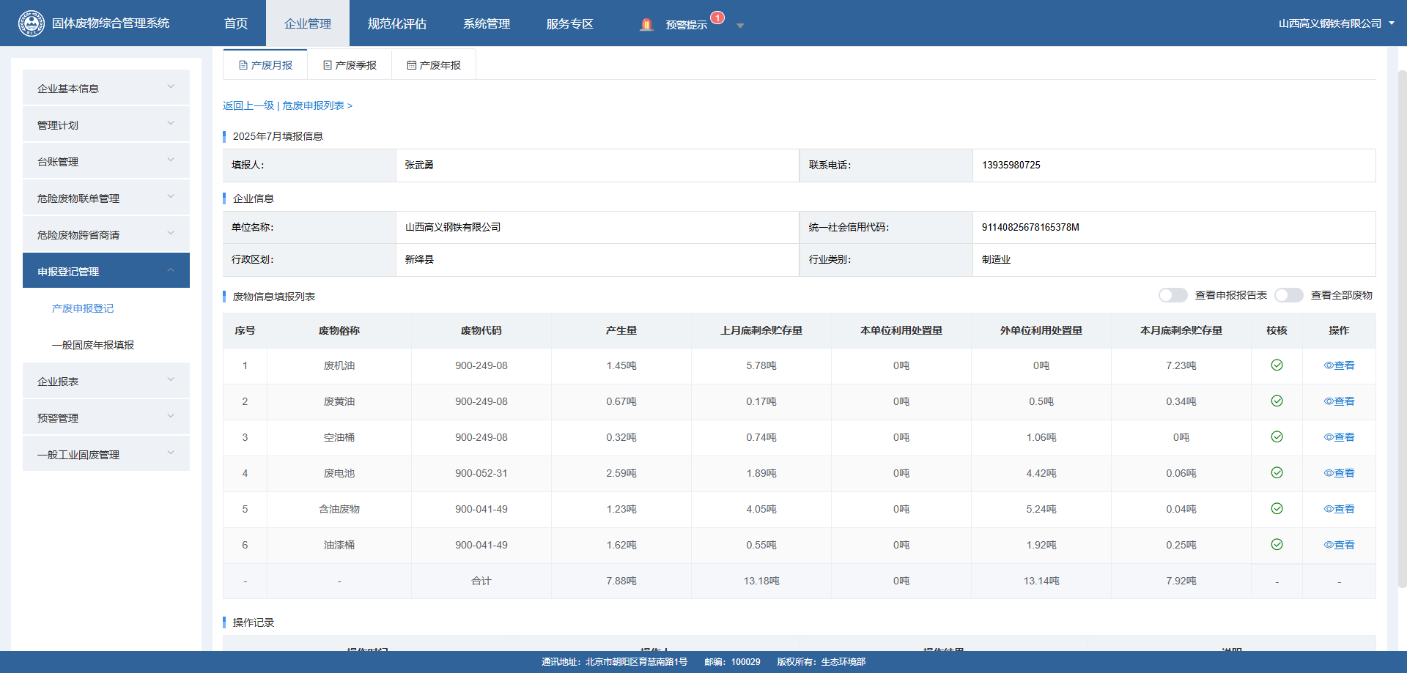Open the 规范化评估 top menu
Viewport: 1407px width, 673px height.
coord(396,24)
